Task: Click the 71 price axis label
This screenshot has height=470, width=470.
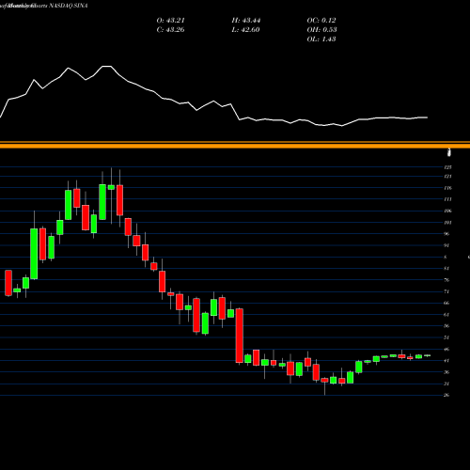Action: (446, 291)
